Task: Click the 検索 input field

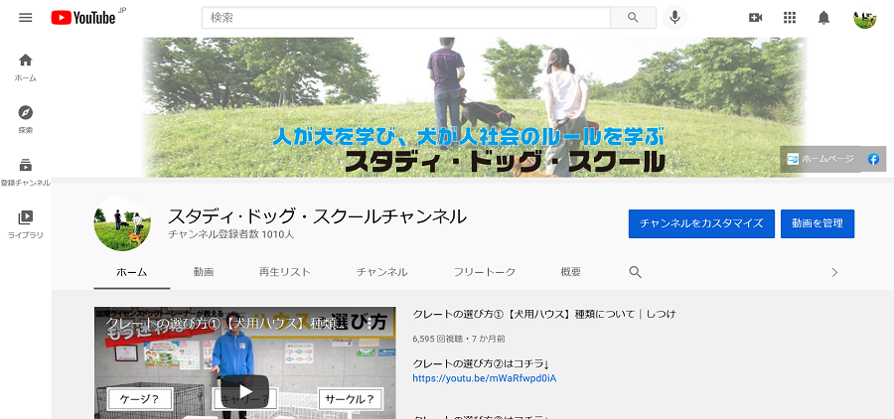Action: pyautogui.click(x=406, y=18)
